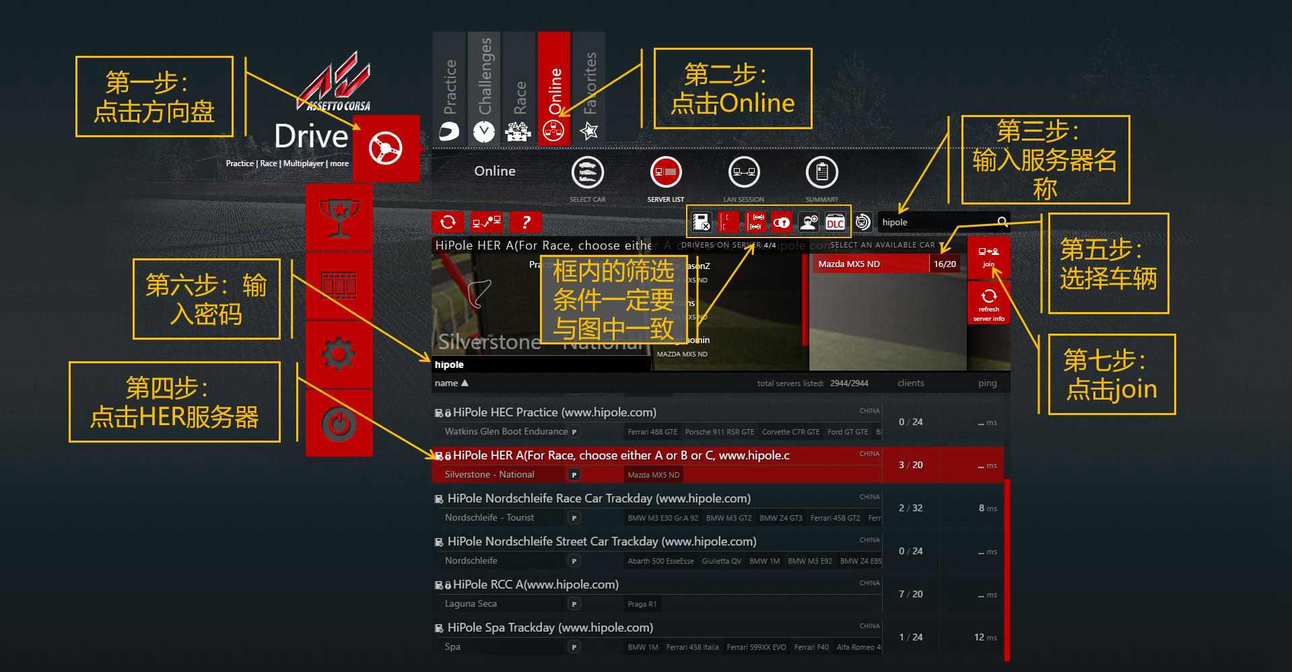
Task: Click the Ferrari 488 GTE car tag
Action: [652, 432]
